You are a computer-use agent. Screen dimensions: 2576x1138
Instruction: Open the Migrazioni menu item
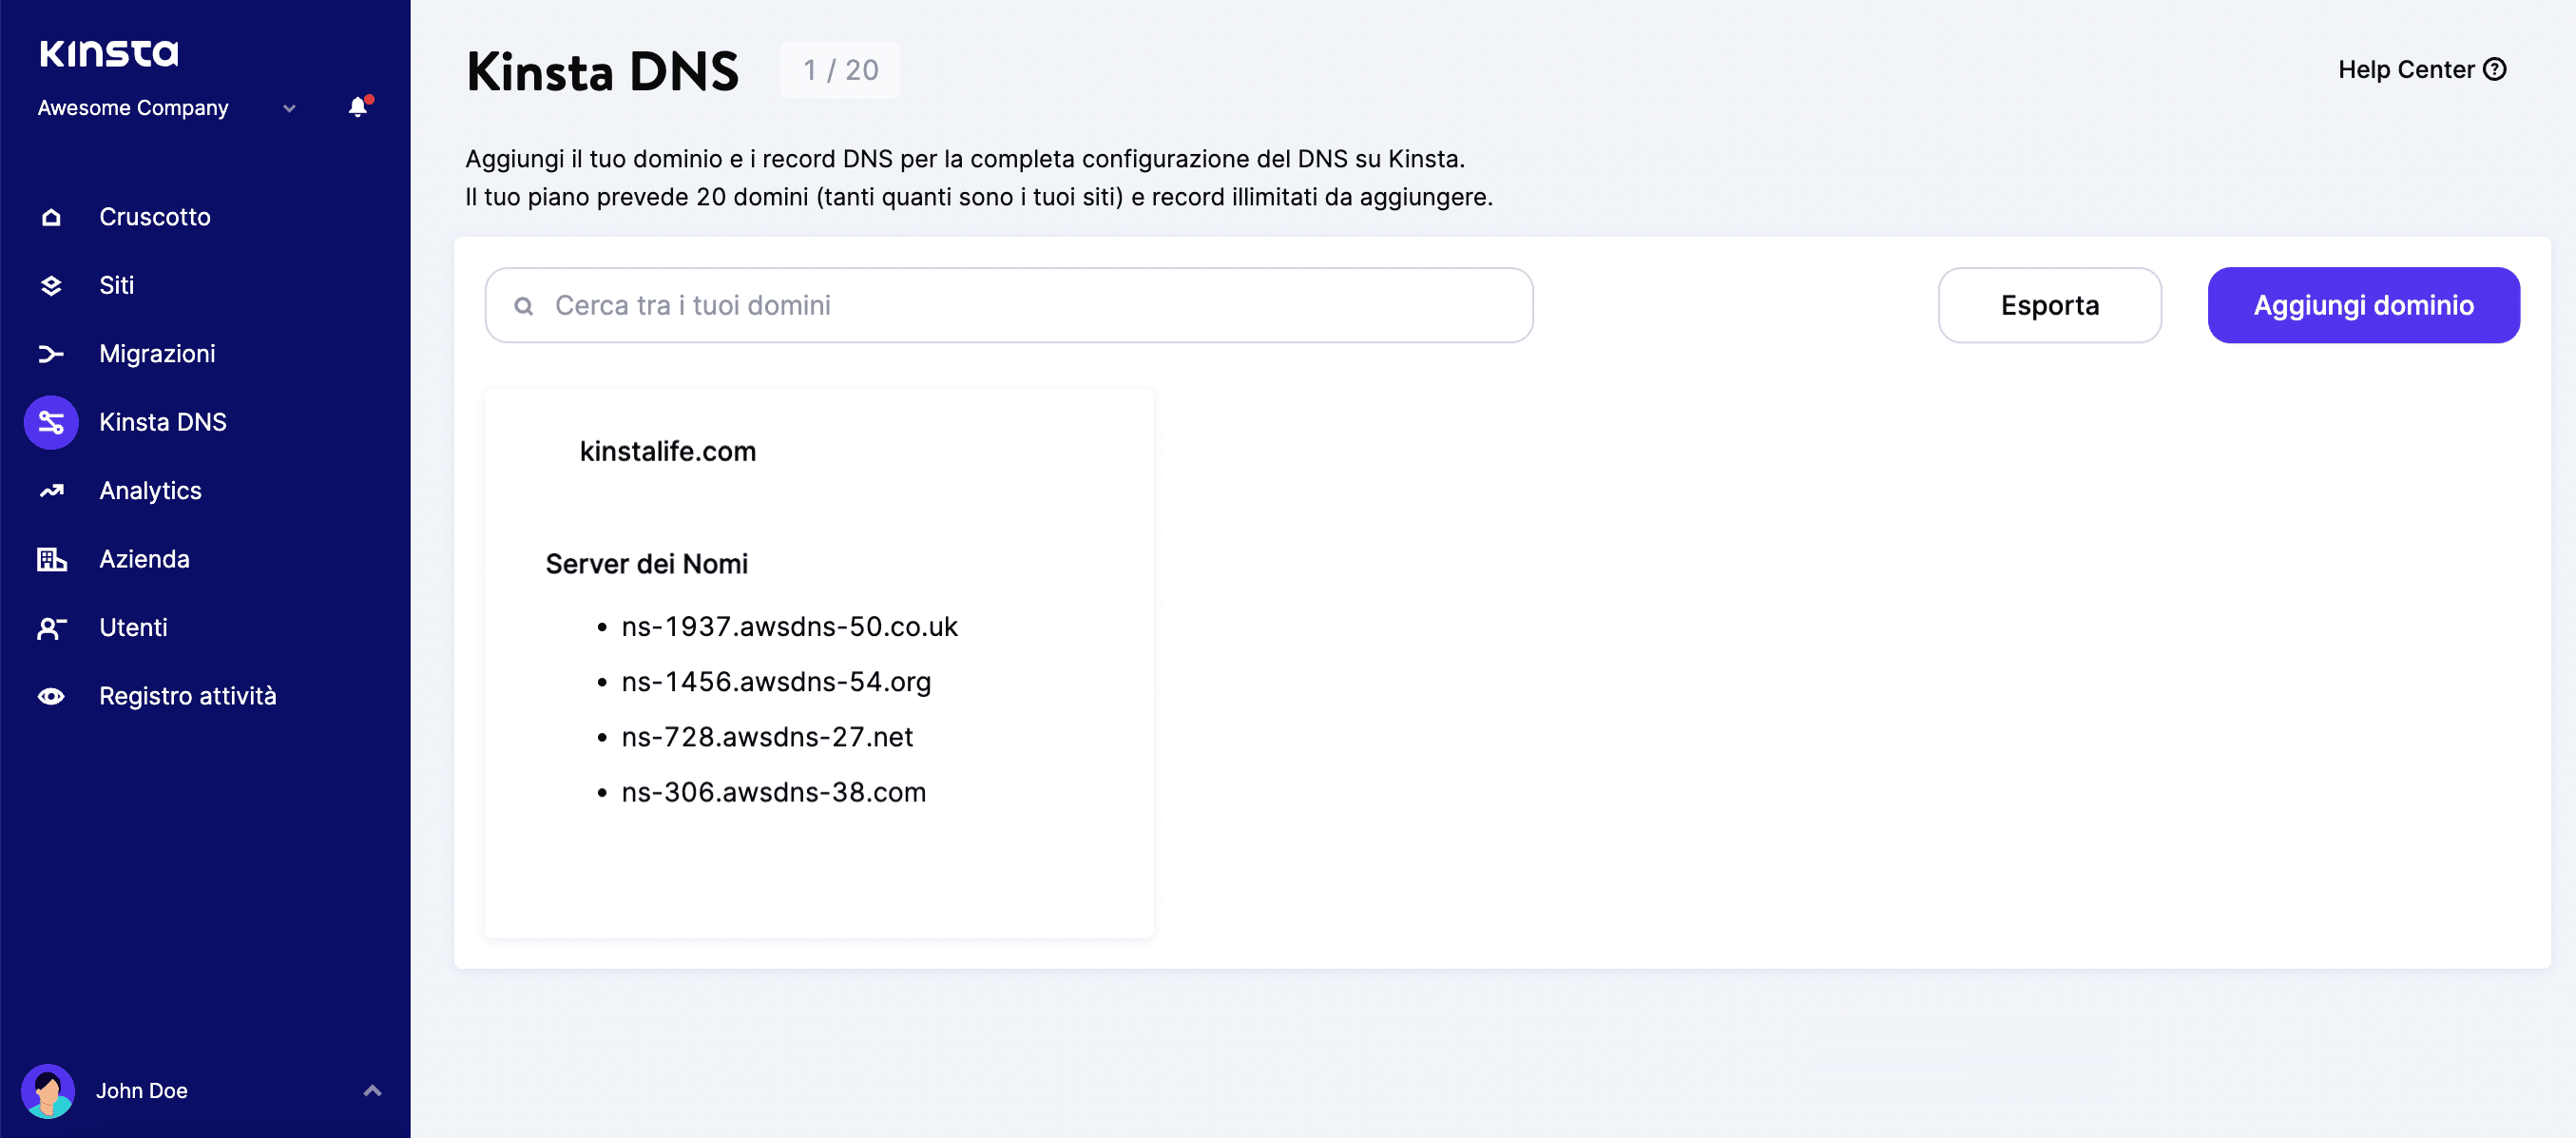(158, 353)
